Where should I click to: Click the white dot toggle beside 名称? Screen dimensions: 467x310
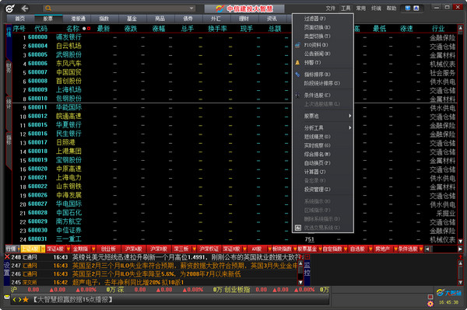click(84, 29)
